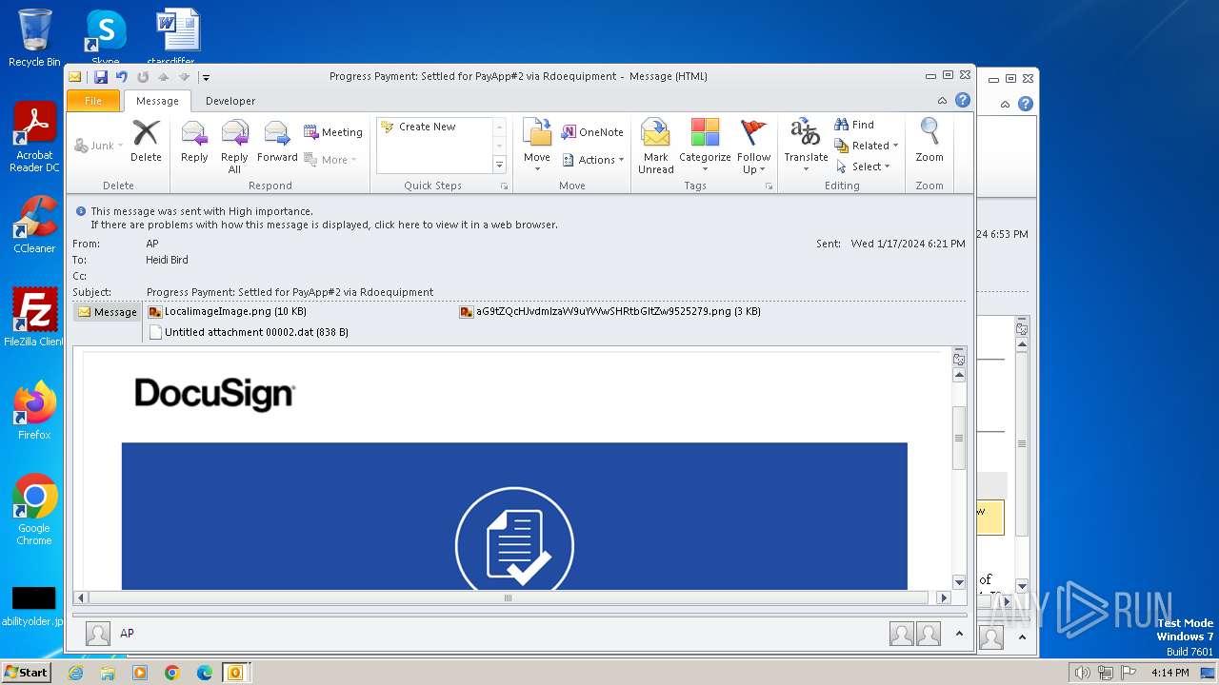Open the Tags dialog launcher
1219x685 pixels.
(769, 186)
